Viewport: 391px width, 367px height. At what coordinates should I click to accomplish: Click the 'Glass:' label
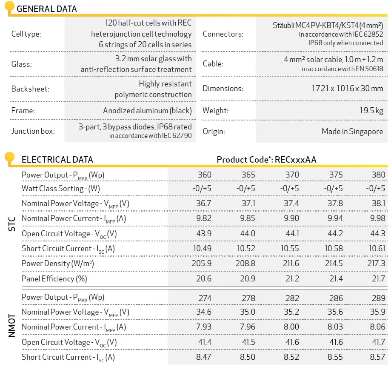21,64
